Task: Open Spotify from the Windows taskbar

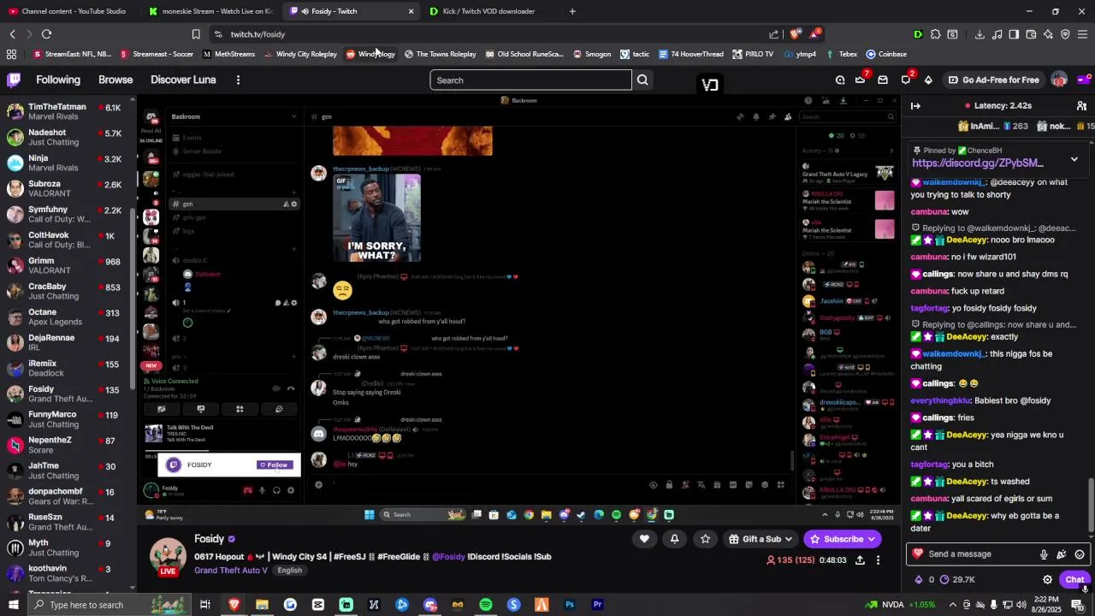Action: 486,605
